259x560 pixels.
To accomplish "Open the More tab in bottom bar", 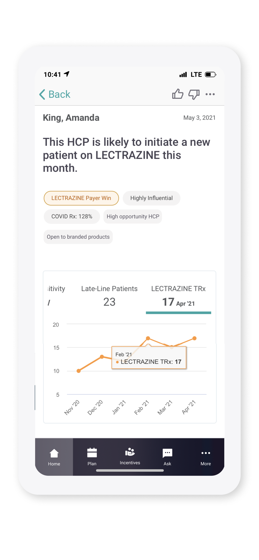I will tap(205, 457).
